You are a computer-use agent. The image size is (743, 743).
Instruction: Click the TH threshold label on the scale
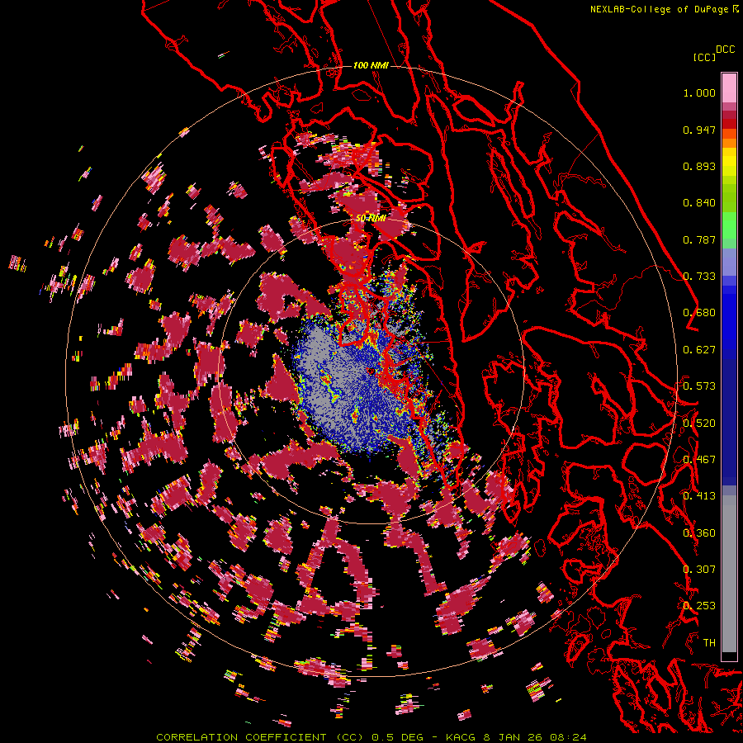click(709, 643)
